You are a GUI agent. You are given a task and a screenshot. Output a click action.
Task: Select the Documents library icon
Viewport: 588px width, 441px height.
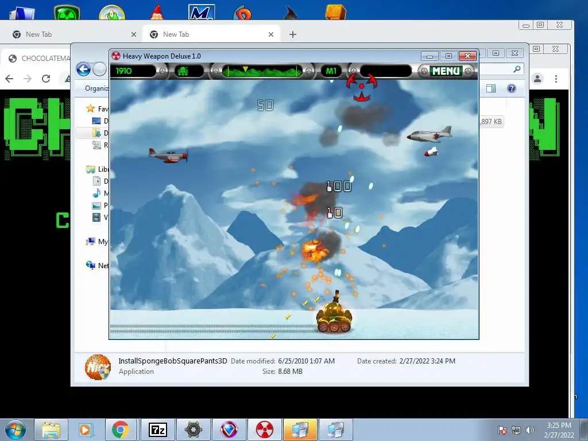pyautogui.click(x=96, y=181)
